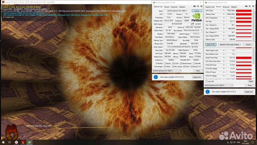The width and height of the screenshot is (257, 145).
Task: Switch to Advanced tab in right GPU-Z window
Action: tap(226, 7)
